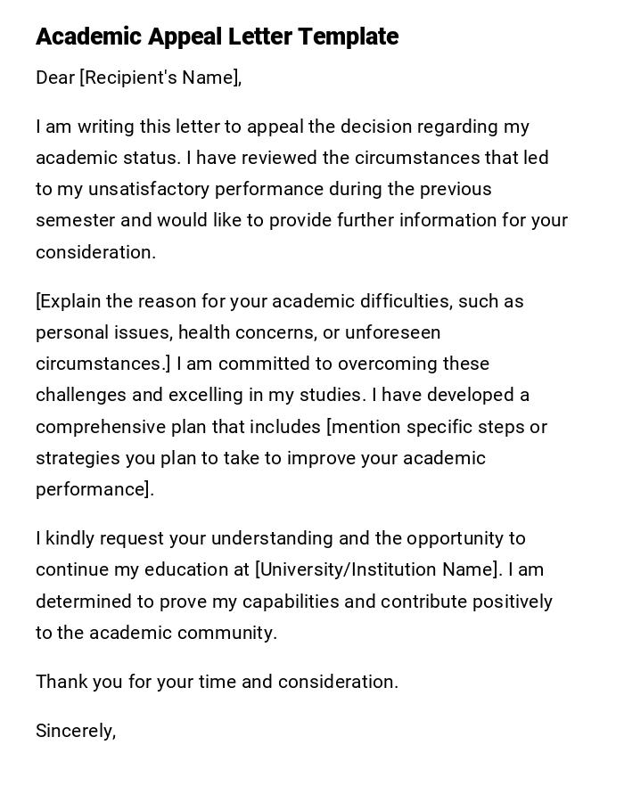The height and width of the screenshot is (786, 624).
Task: Click the word "consideration." ending the first paragraph
Action: 95,252
